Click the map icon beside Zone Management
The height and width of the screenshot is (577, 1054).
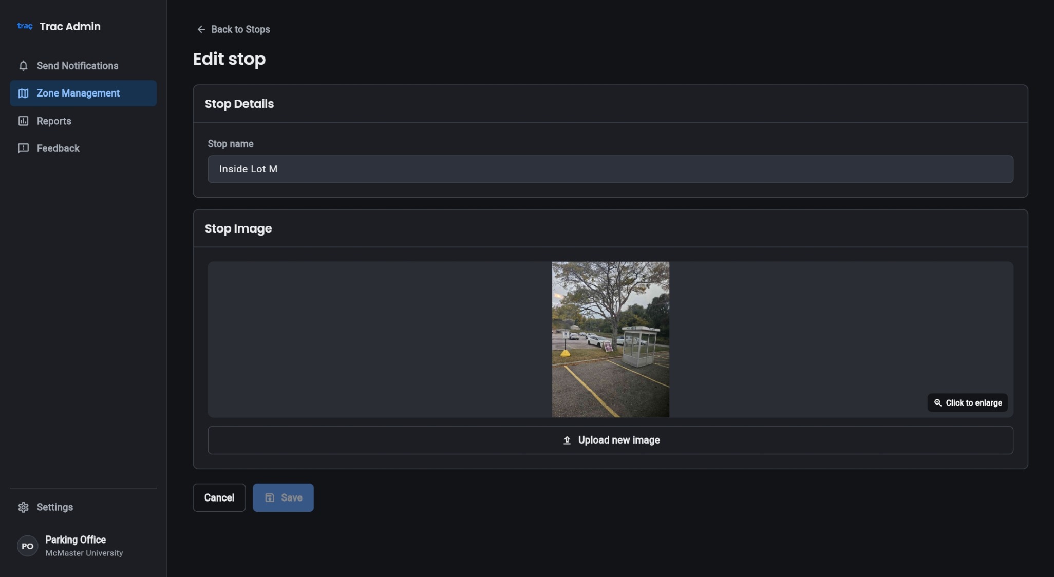[x=23, y=93]
